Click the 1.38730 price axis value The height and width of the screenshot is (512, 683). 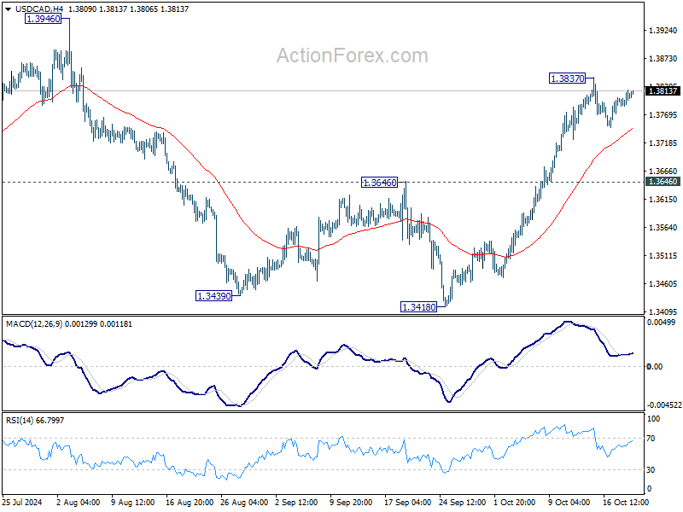click(x=663, y=58)
